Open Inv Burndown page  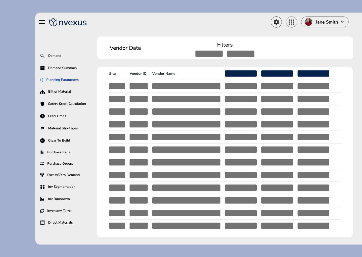[59, 199]
